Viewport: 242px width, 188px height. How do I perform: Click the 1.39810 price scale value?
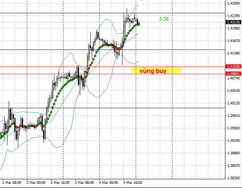pyautogui.click(x=234, y=116)
